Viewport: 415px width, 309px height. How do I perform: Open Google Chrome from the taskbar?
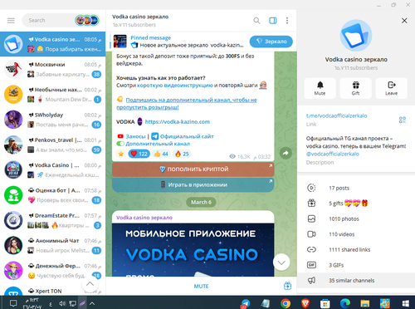pyautogui.click(x=286, y=303)
